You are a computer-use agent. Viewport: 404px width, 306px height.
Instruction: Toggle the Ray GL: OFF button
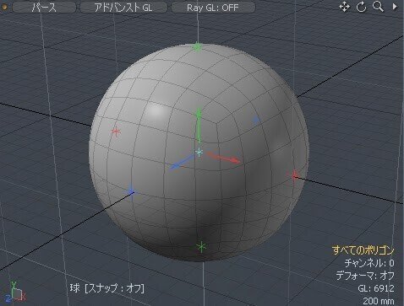tap(213, 8)
